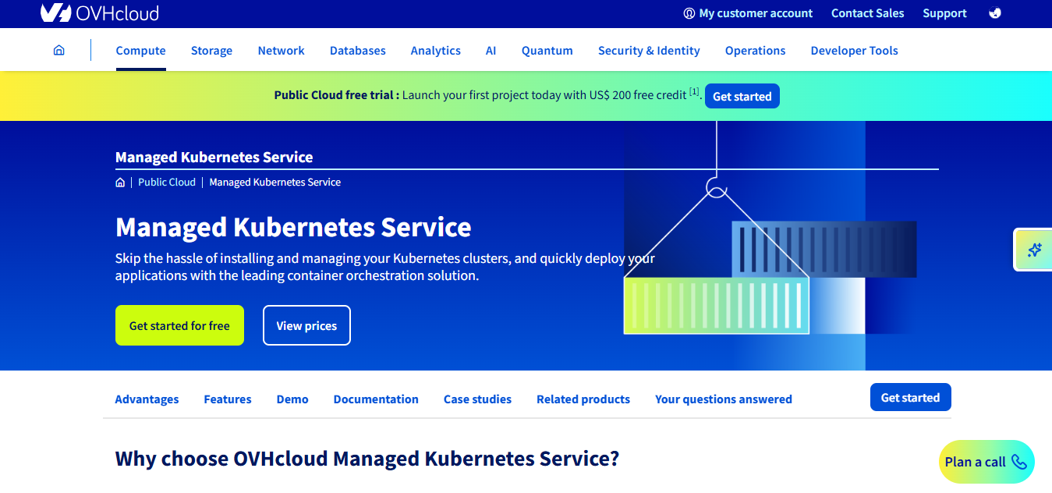Click Contact Sales link
The width and height of the screenshot is (1052, 493).
point(867,13)
